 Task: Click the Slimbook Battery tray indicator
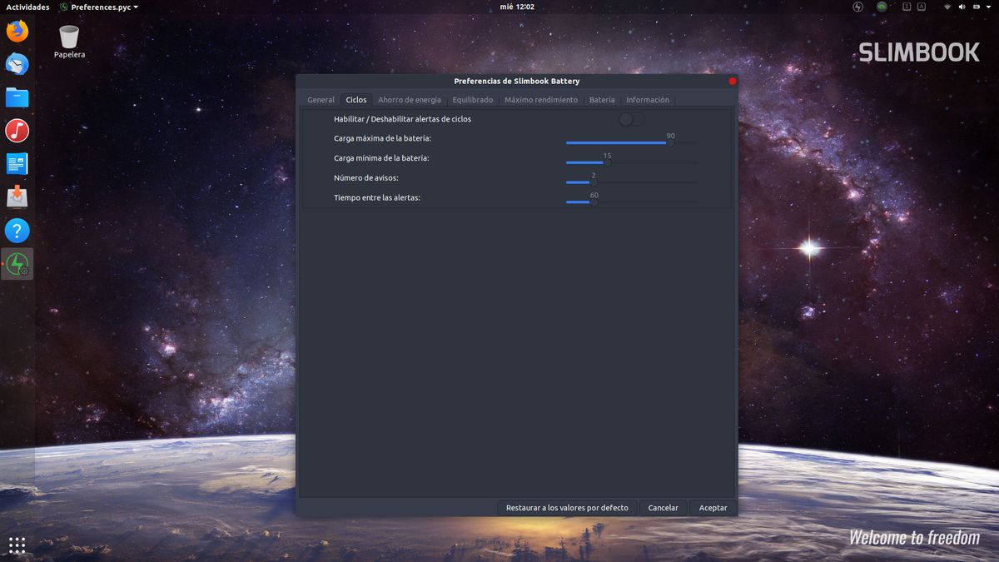coord(858,7)
